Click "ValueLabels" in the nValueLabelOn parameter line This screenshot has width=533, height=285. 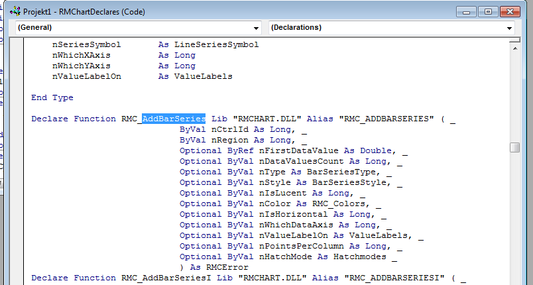click(379, 235)
